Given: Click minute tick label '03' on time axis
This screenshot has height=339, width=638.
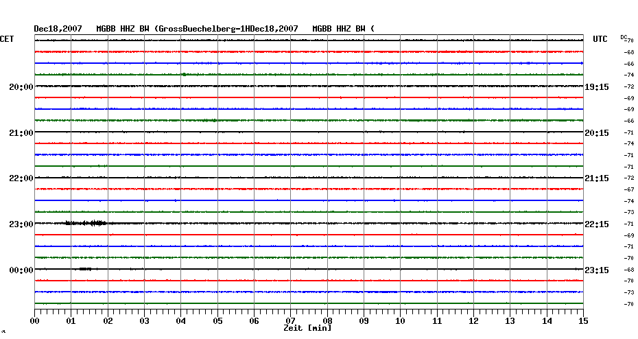Looking at the screenshot, I should click(145, 321).
